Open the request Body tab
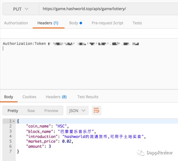This screenshot has height=161, width=178. tap(76, 23)
